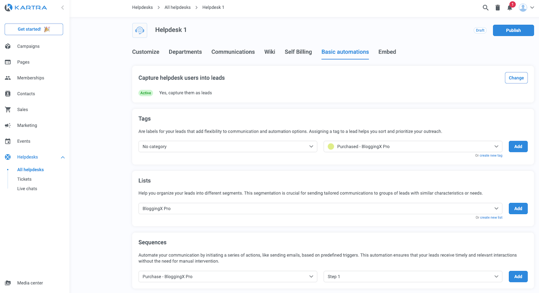Collapse the Helpdesks sidebar section

[x=63, y=157]
